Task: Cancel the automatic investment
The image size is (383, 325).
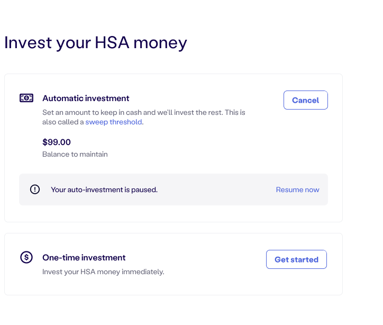Action: pyautogui.click(x=306, y=100)
